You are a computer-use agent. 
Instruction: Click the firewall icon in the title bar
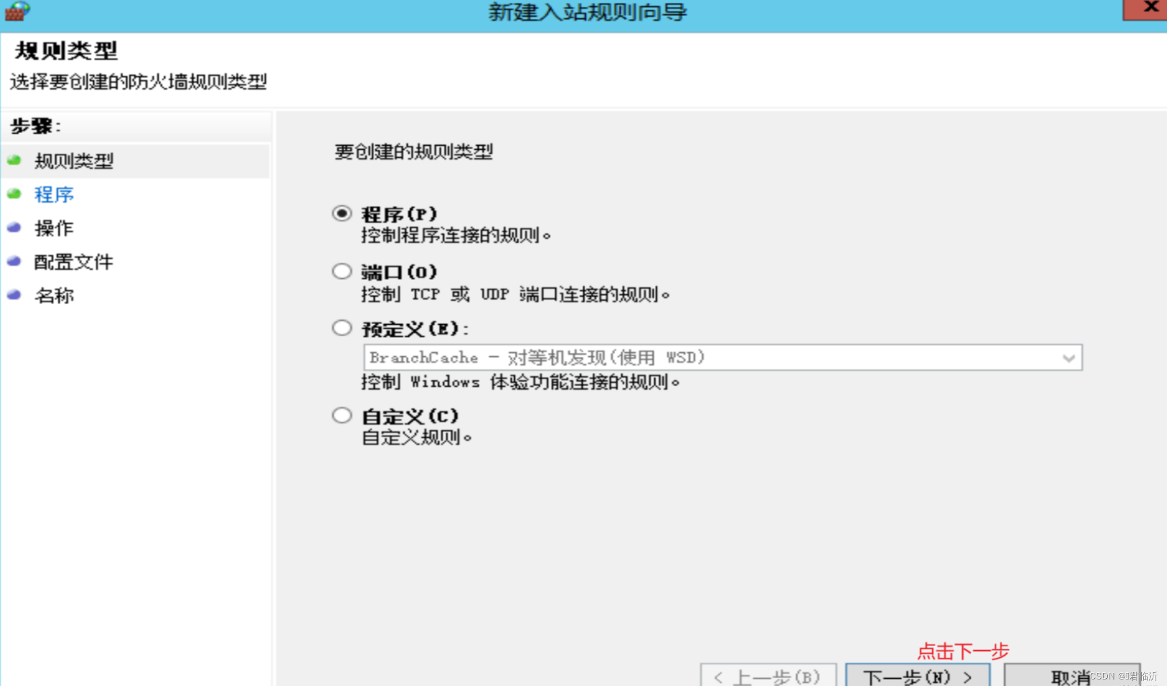pos(17,11)
